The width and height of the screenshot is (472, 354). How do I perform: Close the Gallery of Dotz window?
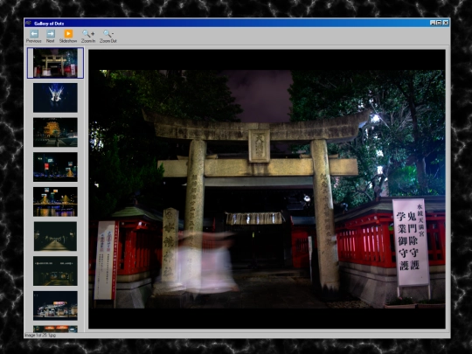click(x=446, y=23)
